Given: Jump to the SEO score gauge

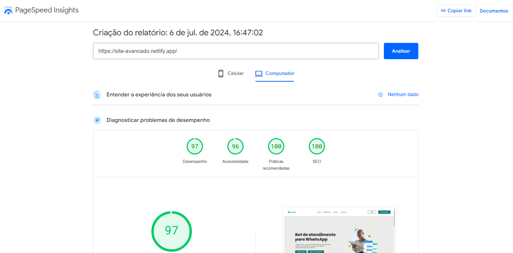Looking at the screenshot, I should tap(317, 147).
